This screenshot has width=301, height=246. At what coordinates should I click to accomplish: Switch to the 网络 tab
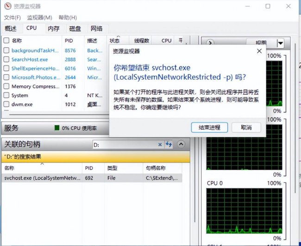(96, 29)
